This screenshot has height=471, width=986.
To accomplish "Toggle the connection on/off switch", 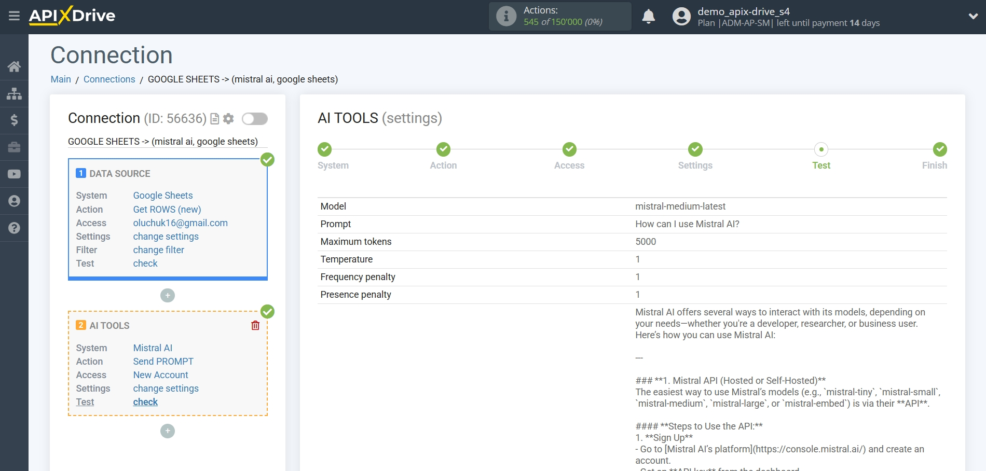I will click(x=254, y=119).
